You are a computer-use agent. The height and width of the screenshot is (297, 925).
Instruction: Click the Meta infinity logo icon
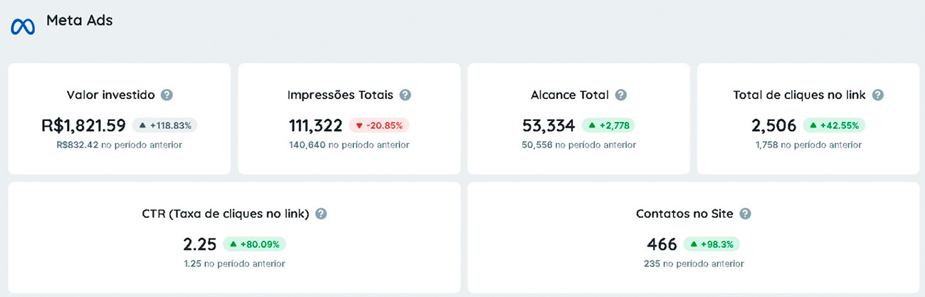point(23,26)
